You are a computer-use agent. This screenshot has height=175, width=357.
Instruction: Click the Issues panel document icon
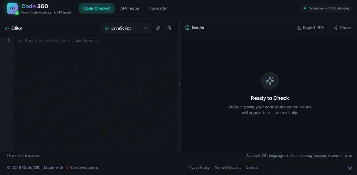point(187,28)
